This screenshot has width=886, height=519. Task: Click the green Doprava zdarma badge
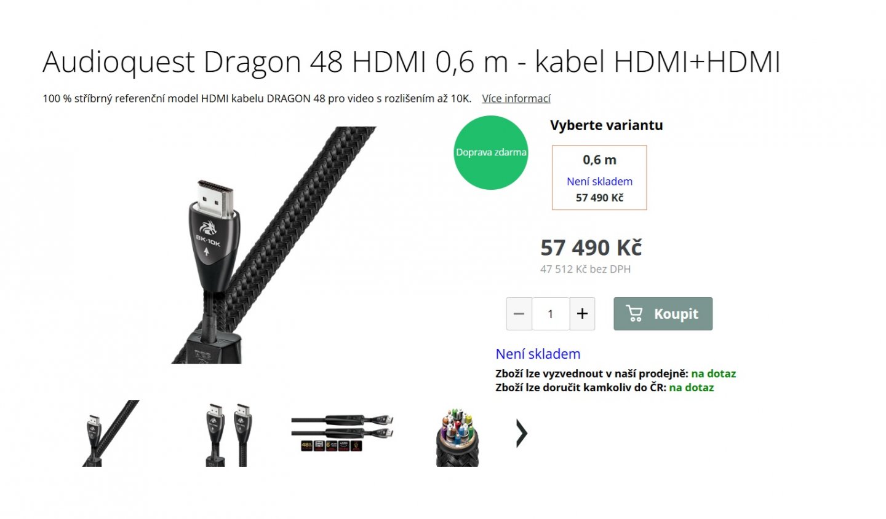(x=491, y=152)
